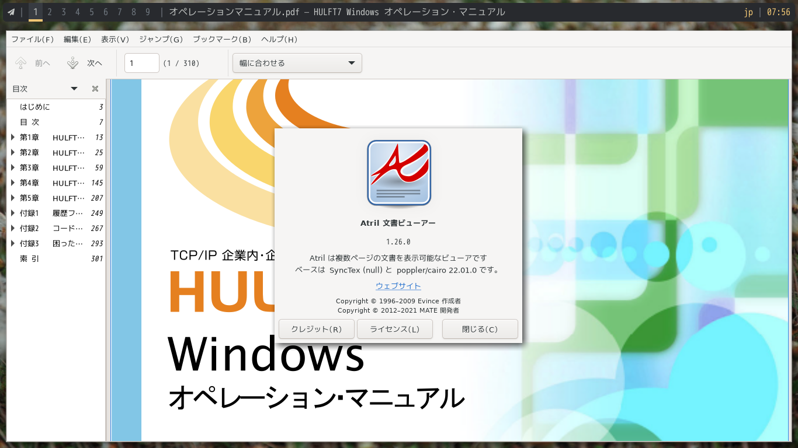The width and height of the screenshot is (798, 448).
Task: Switch to workspace 3 in top panel
Action: (64, 12)
